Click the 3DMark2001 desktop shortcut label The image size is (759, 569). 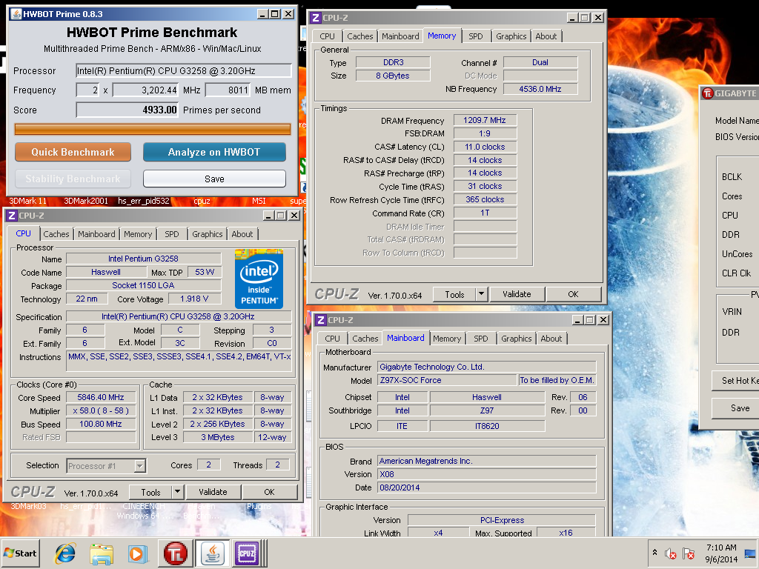[86, 201]
